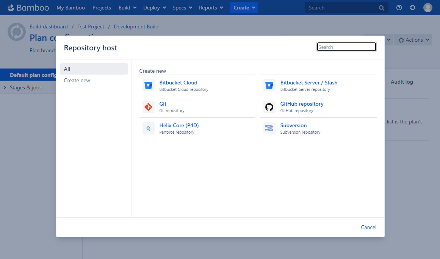This screenshot has height=259, width=440.
Task: Open Test Project breadcrumb link
Action: click(x=91, y=27)
